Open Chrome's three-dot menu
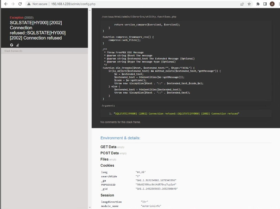 click(x=278, y=4)
